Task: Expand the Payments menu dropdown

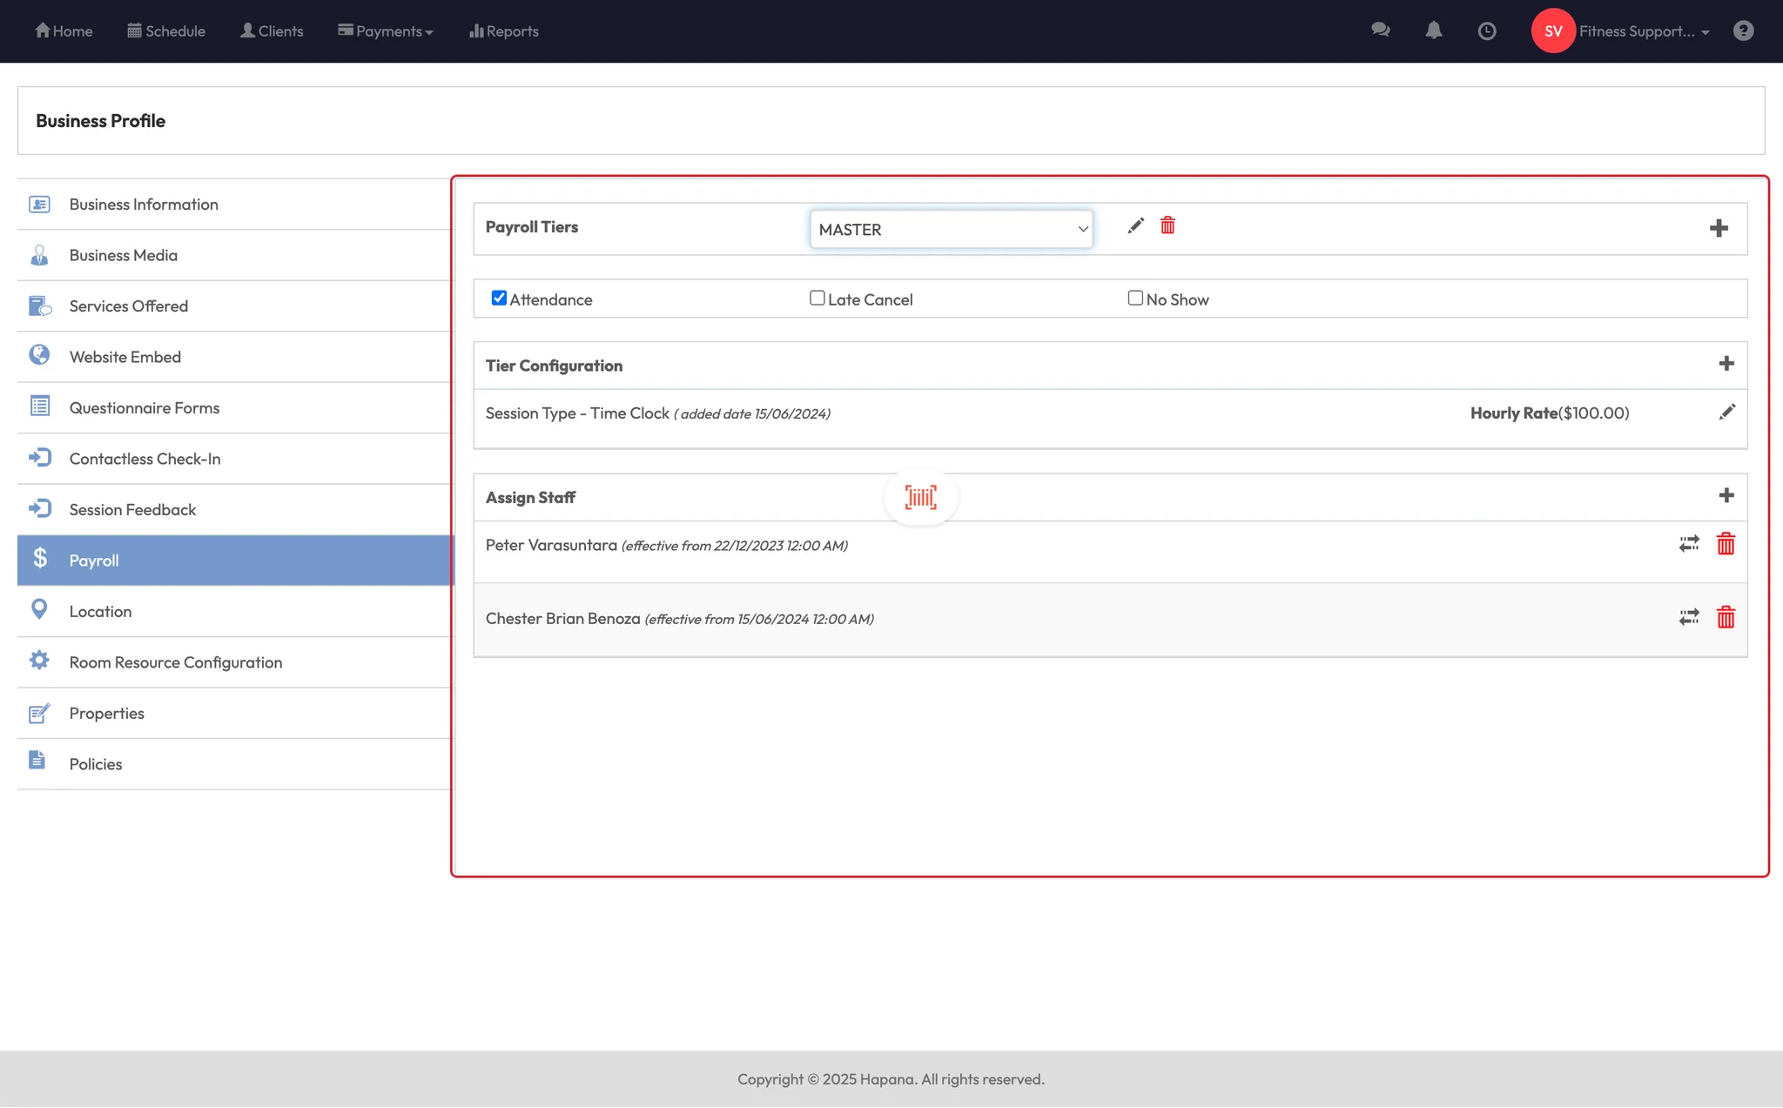Action: [386, 31]
